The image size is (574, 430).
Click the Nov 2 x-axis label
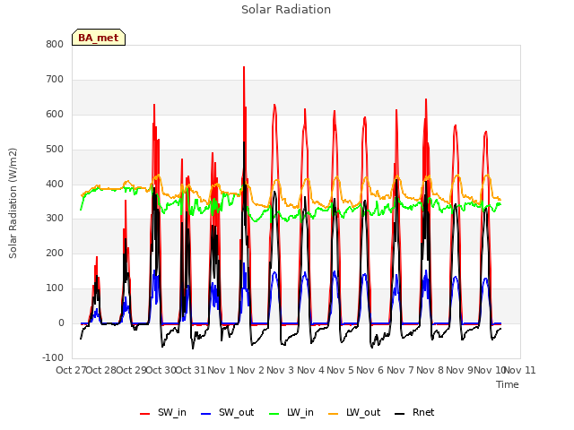click(x=251, y=370)
